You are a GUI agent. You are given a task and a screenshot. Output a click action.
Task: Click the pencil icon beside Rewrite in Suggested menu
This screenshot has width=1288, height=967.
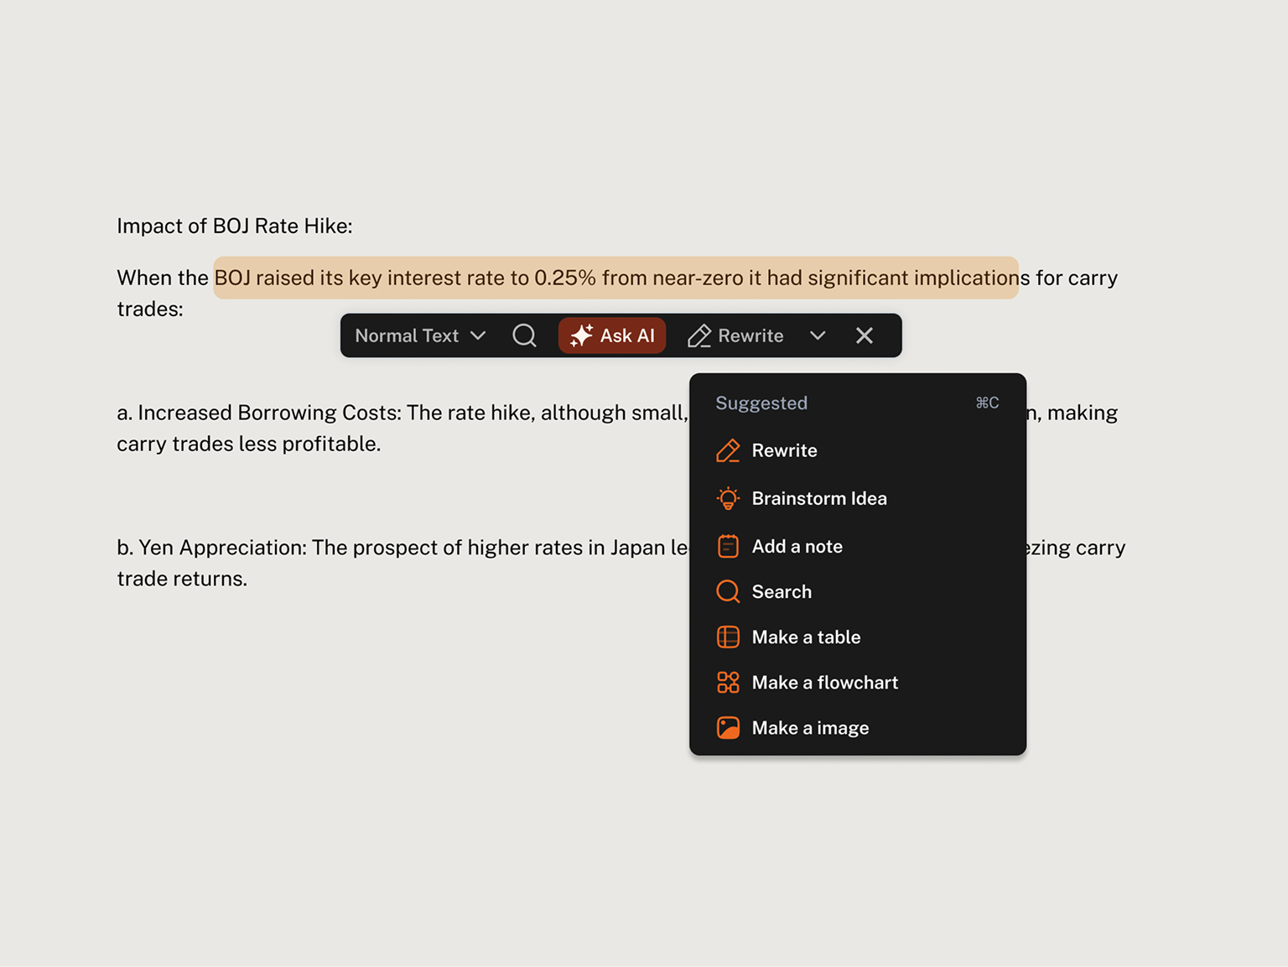point(728,451)
